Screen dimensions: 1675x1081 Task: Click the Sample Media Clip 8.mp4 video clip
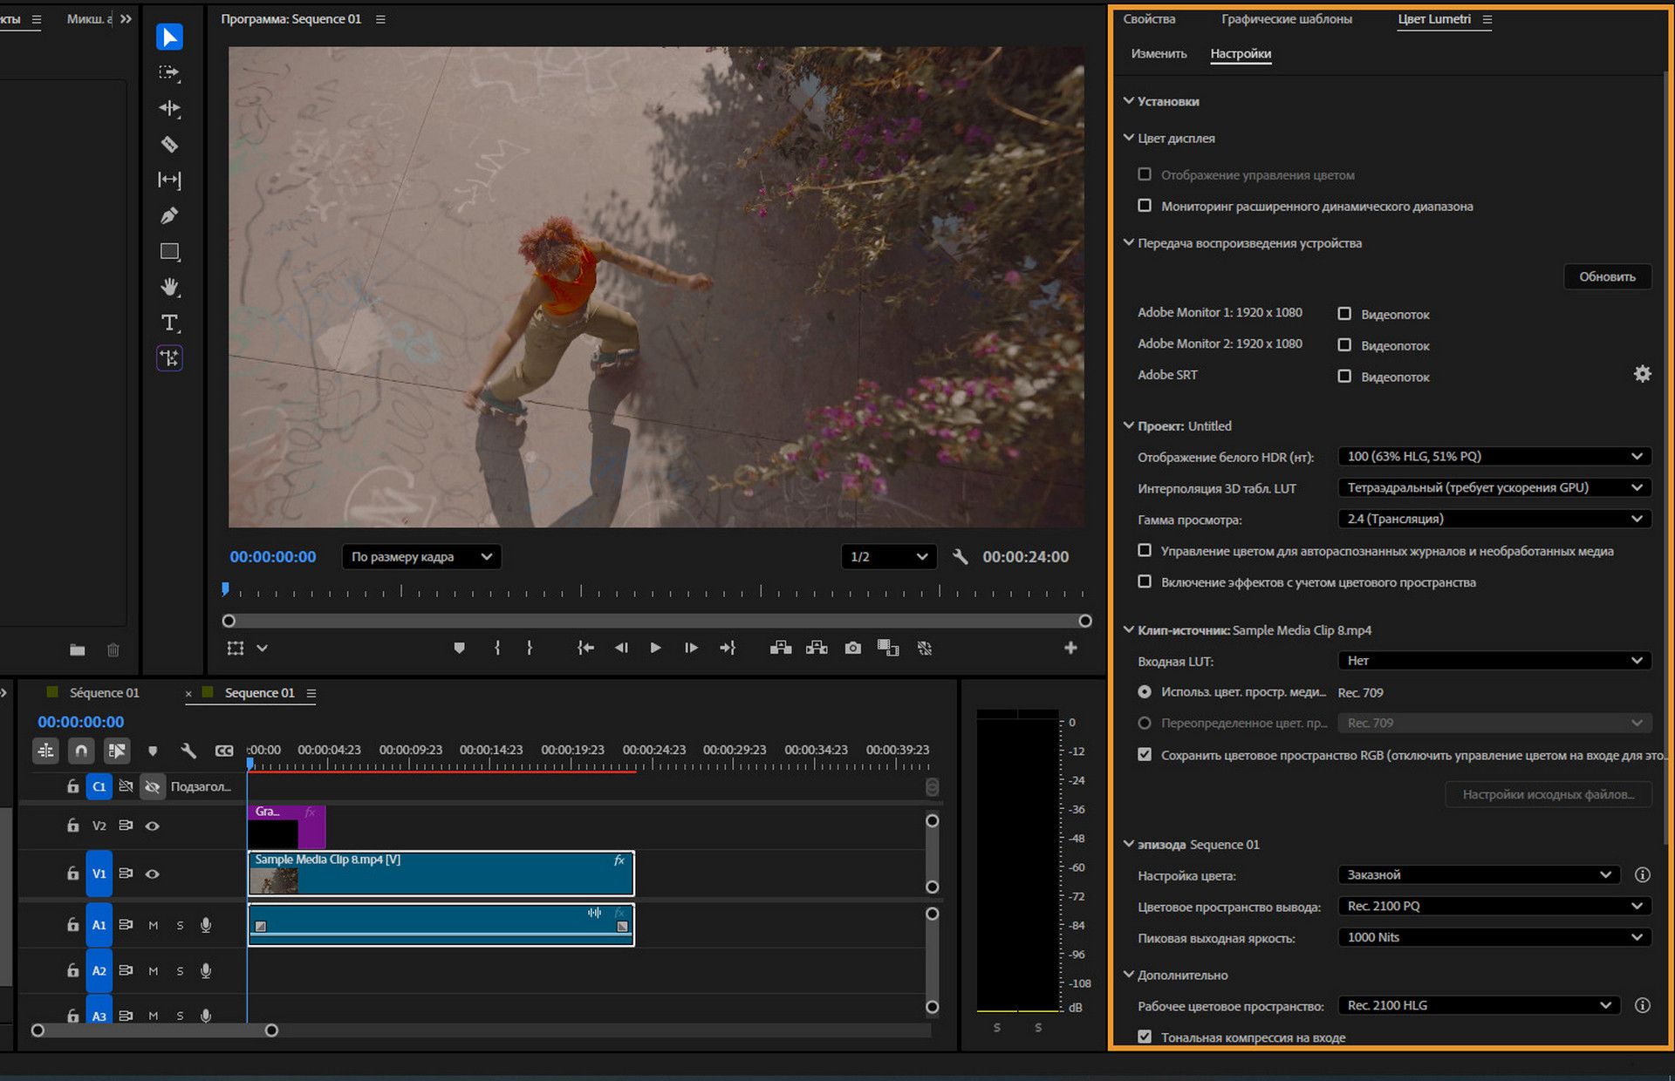[441, 874]
